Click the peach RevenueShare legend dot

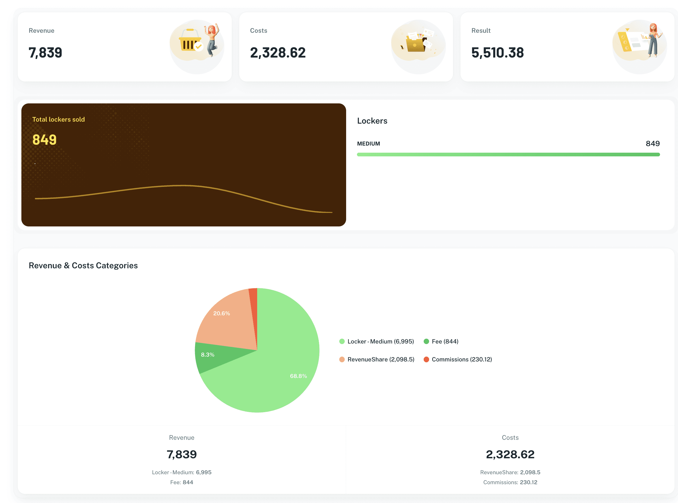(342, 359)
